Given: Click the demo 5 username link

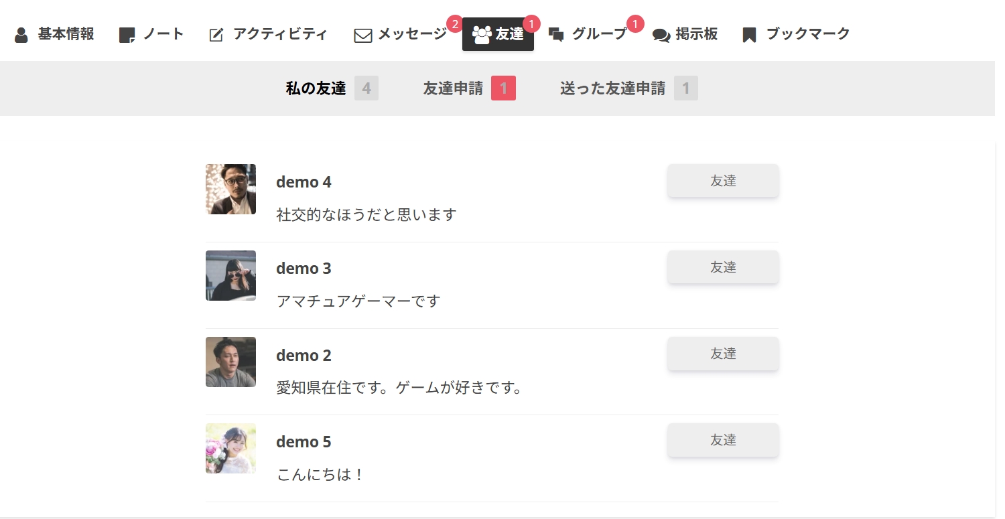Looking at the screenshot, I should (304, 442).
